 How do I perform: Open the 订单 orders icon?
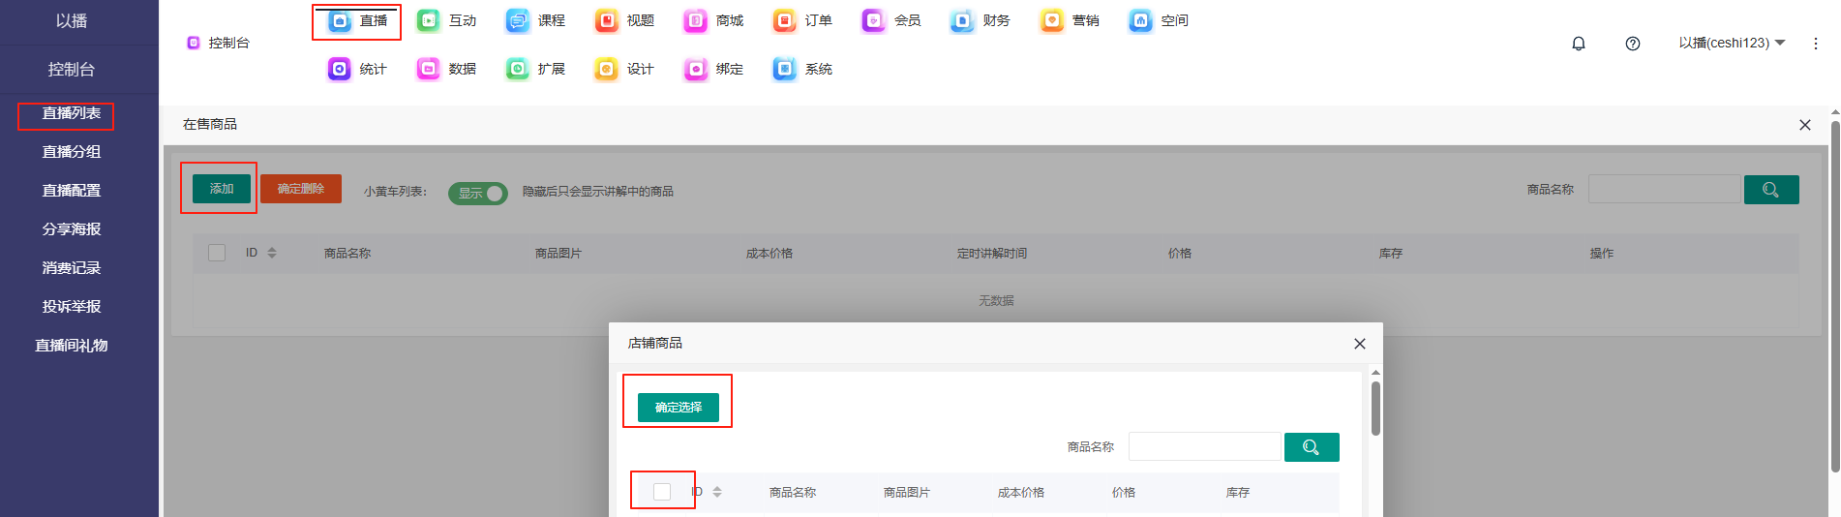coord(784,20)
